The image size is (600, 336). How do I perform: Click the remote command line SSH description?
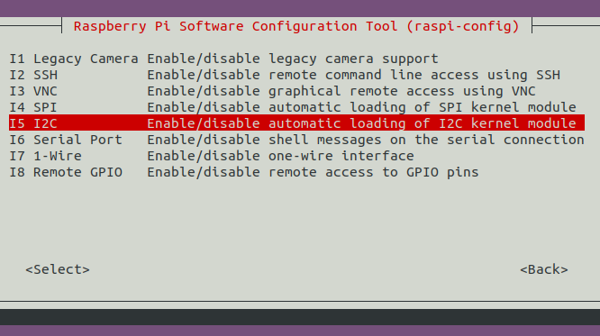[353, 75]
